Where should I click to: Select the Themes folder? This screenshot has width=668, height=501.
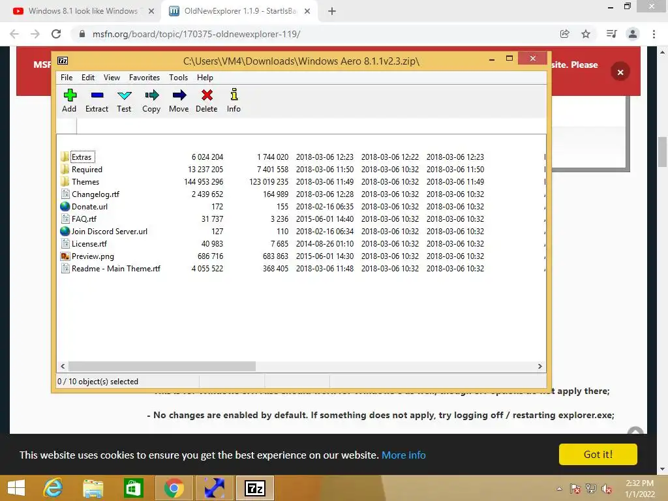pos(85,181)
